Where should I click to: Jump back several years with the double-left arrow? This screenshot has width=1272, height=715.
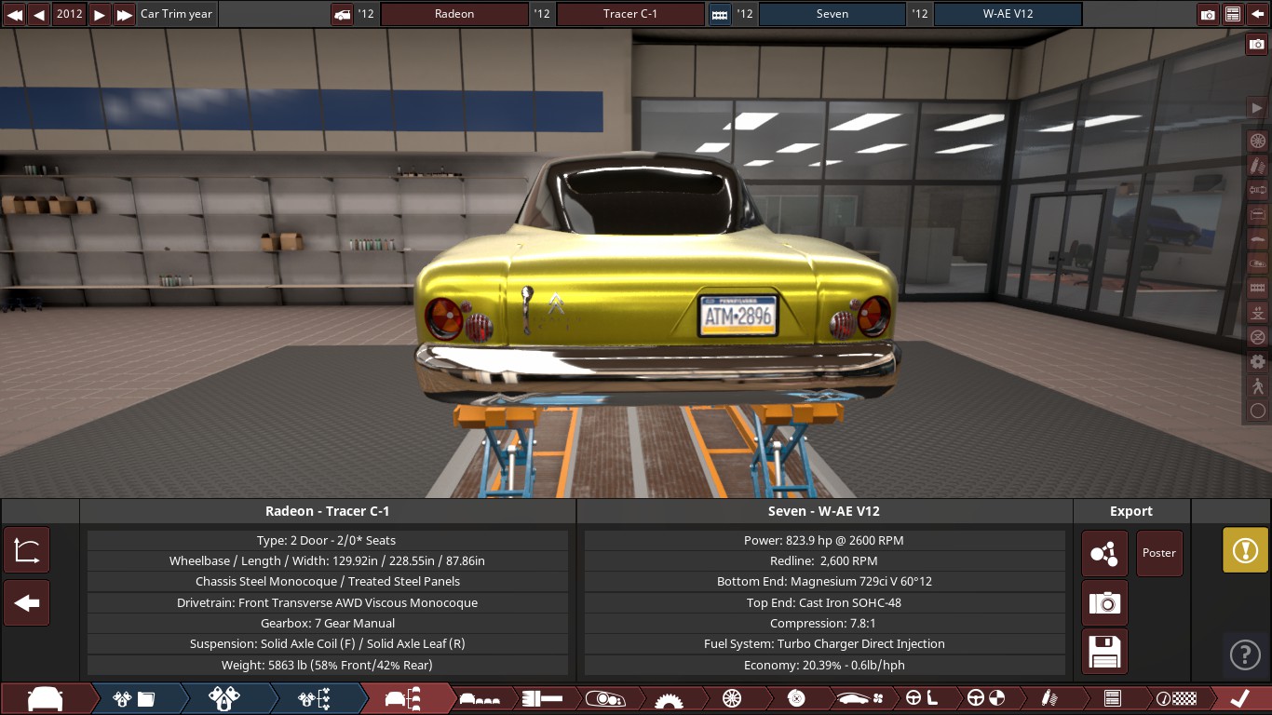(15, 14)
